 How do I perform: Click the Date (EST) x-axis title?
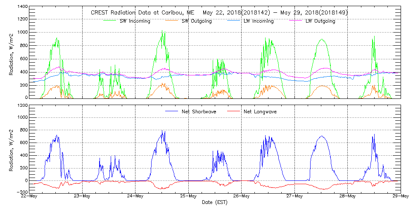click(x=214, y=202)
